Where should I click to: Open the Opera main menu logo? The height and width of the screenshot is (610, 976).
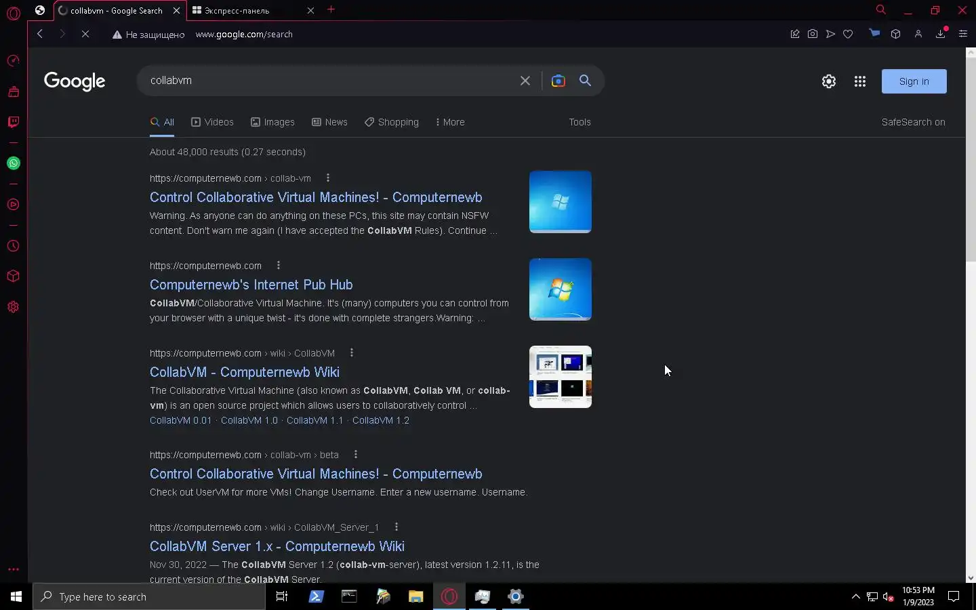pyautogui.click(x=14, y=13)
